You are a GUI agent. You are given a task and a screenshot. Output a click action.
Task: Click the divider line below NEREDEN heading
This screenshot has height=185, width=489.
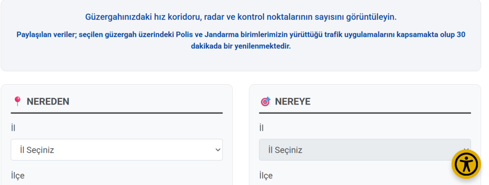(x=117, y=113)
